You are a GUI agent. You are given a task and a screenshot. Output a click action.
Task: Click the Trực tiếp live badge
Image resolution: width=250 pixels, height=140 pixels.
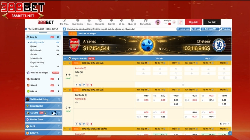(91, 58)
